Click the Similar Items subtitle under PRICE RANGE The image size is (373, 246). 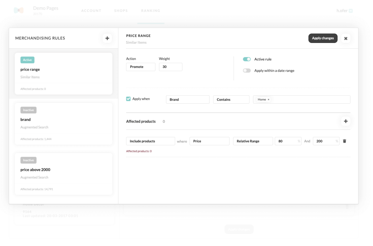136,43
